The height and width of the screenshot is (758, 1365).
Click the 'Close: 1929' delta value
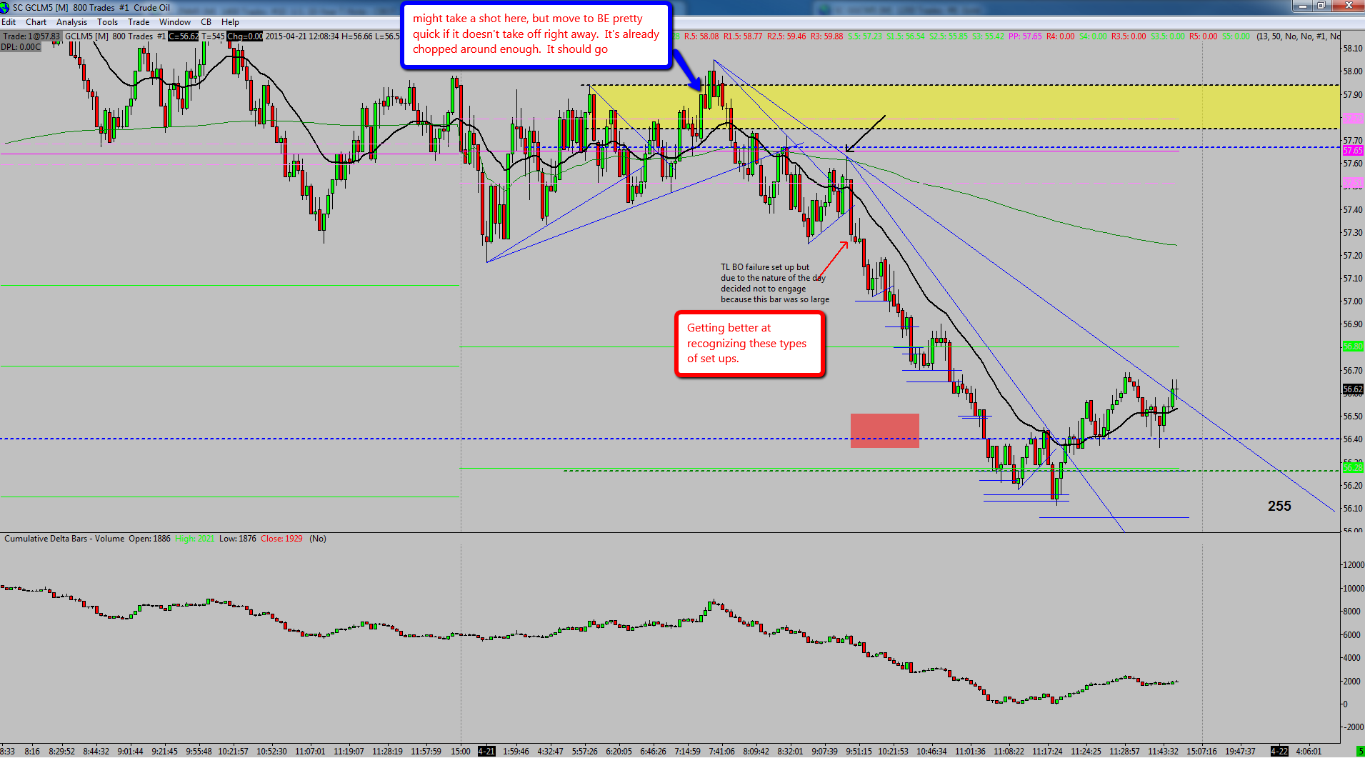click(x=281, y=539)
